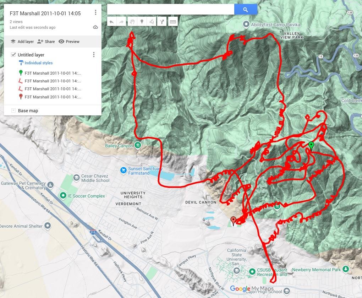The image size is (362, 298).
Task: Select the hand pan tool
Action: [132, 22]
